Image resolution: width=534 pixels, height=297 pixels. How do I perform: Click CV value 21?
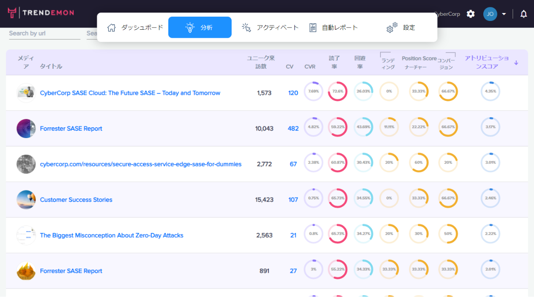(293, 236)
